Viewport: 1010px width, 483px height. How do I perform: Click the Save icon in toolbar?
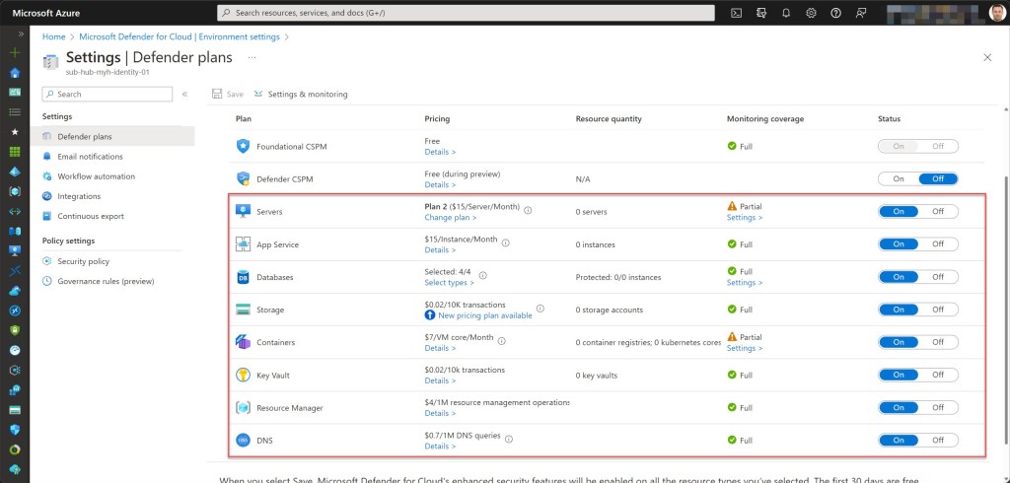click(228, 94)
